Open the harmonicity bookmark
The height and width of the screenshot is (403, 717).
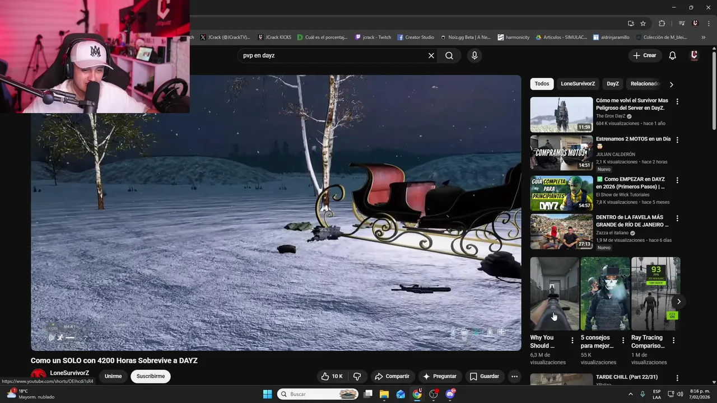pos(514,38)
